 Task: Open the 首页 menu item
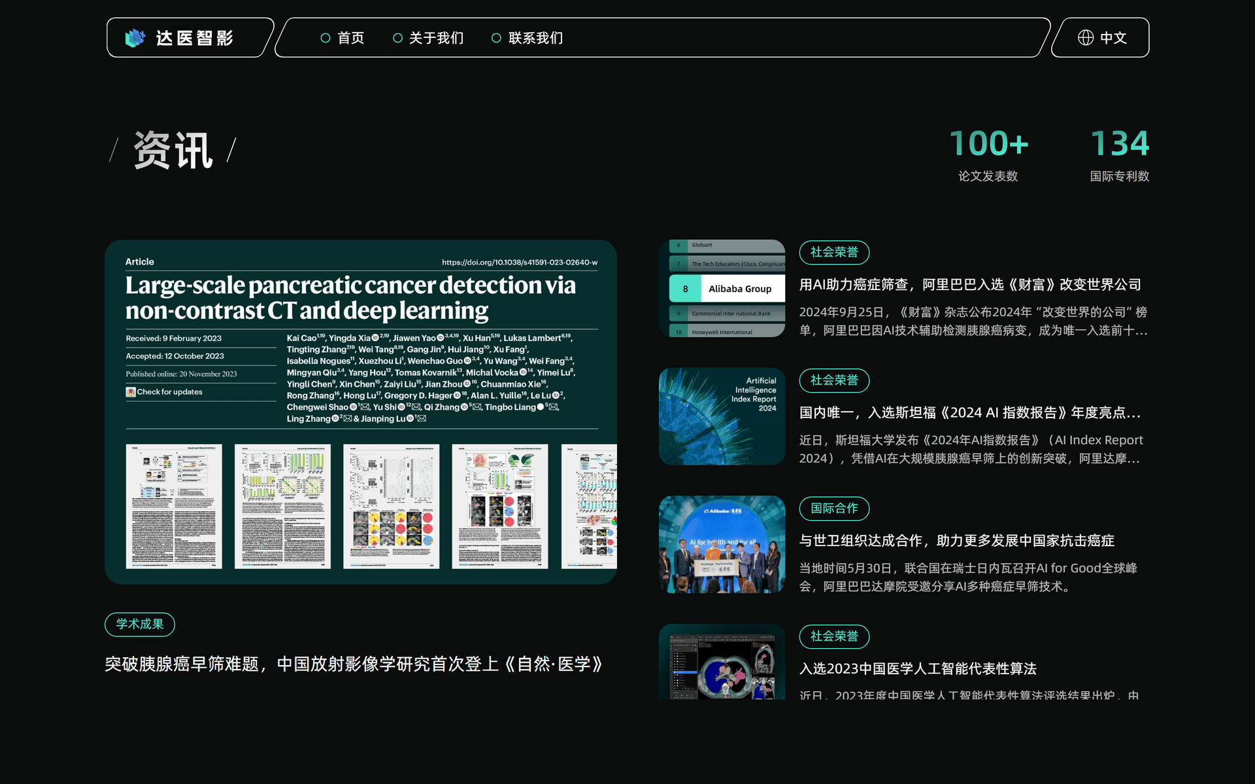(351, 38)
